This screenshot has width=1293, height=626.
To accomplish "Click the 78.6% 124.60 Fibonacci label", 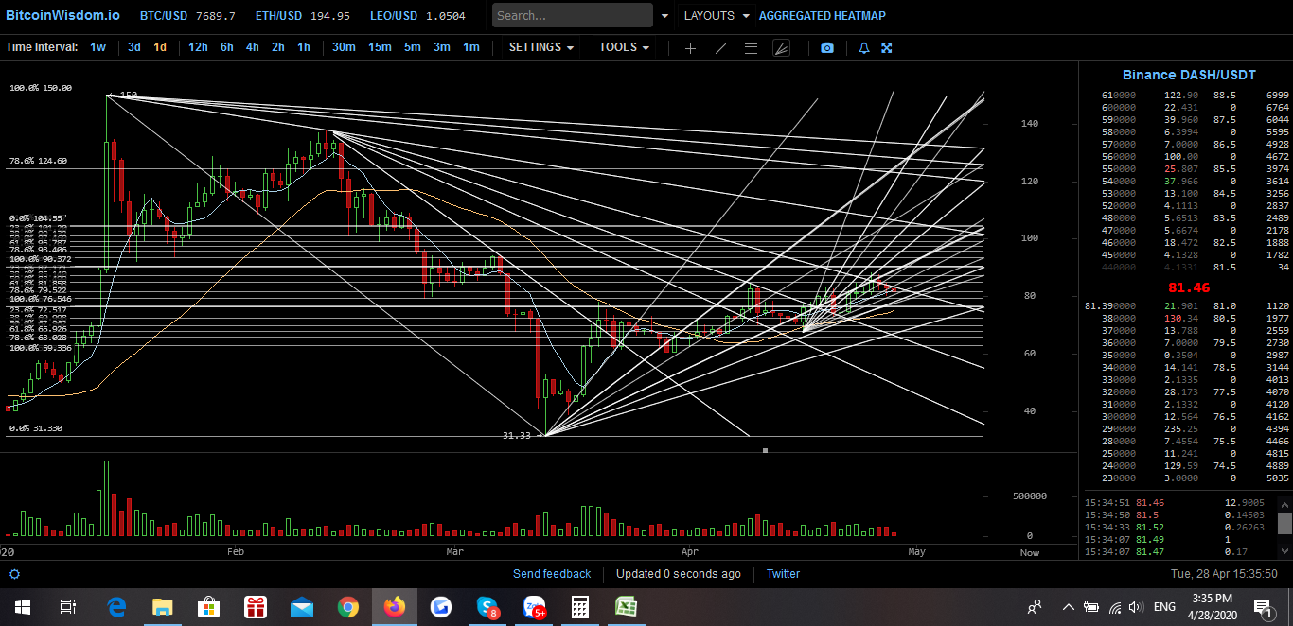I will pos(39,162).
